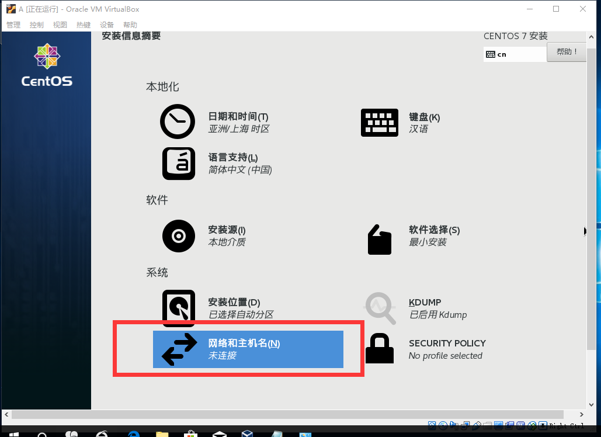
Task: Open 键盘 keyboard icon settings
Action: point(380,123)
